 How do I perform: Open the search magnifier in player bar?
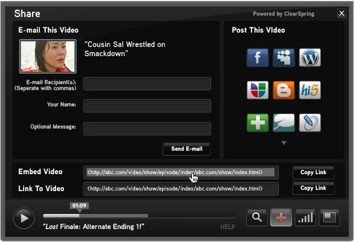point(257,218)
